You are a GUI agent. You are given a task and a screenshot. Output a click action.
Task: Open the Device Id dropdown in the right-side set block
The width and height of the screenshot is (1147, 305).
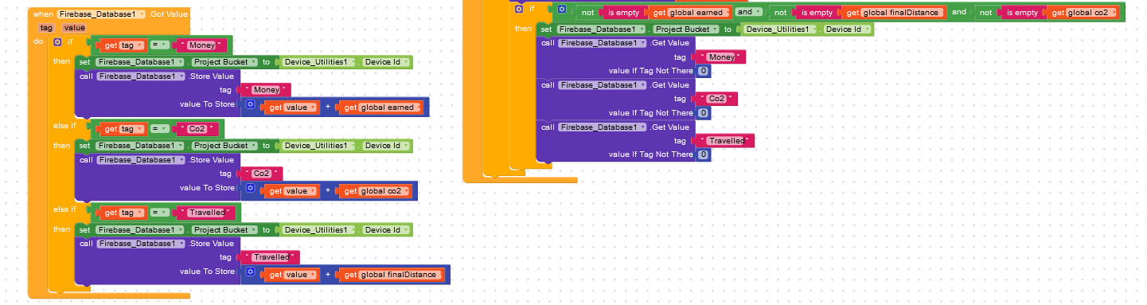(x=847, y=29)
